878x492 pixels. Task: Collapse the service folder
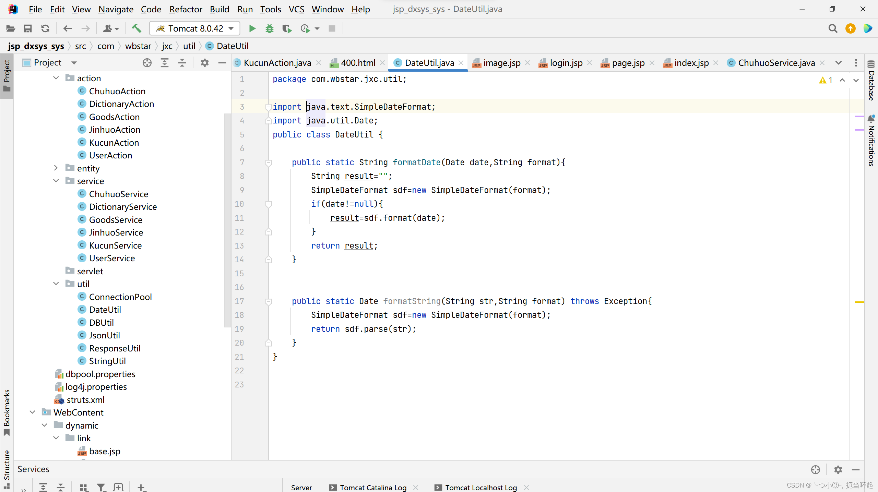pos(56,181)
